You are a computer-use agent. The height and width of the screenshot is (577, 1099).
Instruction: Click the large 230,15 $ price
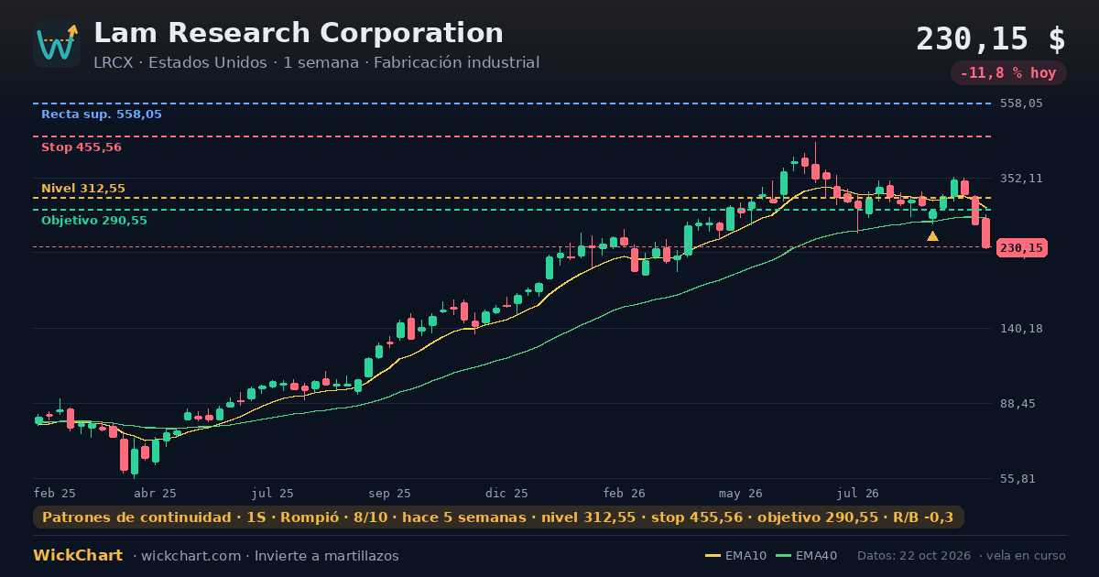point(991,38)
